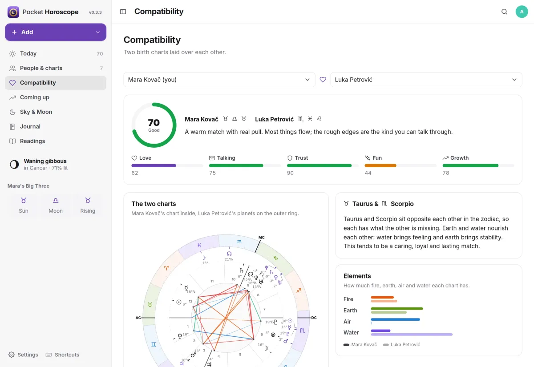534x367 pixels.
Task: Click the Aries sign on chart wheel
Action: click(167, 268)
